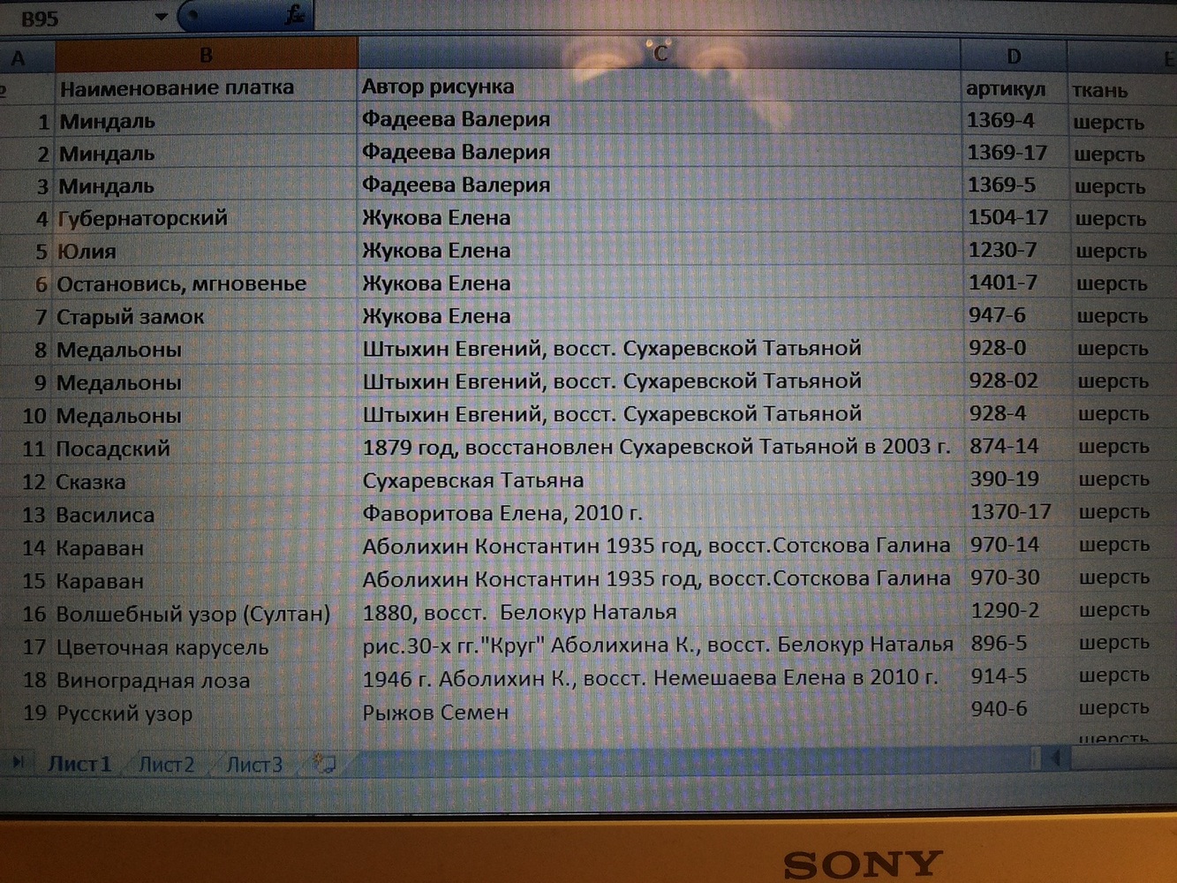
Task: Open the Name Box dropdown arrow
Action: coord(161,17)
